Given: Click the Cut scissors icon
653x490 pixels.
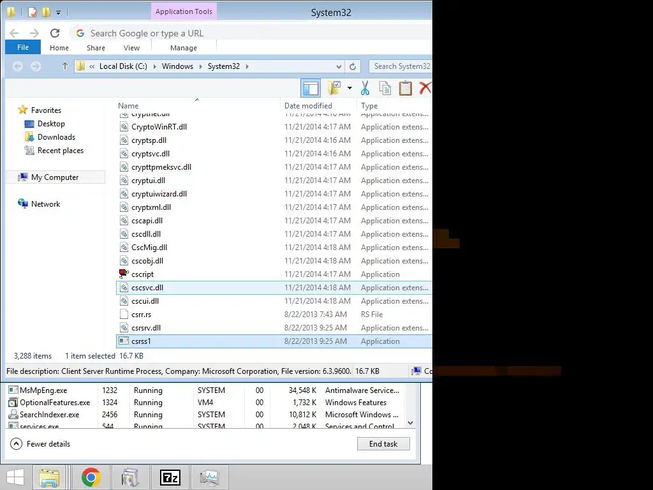Looking at the screenshot, I should coord(365,88).
